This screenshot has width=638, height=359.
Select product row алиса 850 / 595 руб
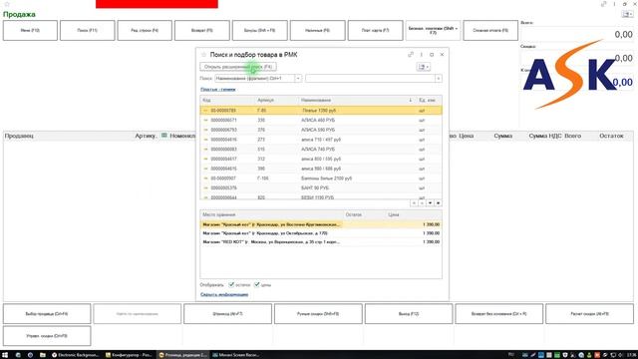click(321, 159)
